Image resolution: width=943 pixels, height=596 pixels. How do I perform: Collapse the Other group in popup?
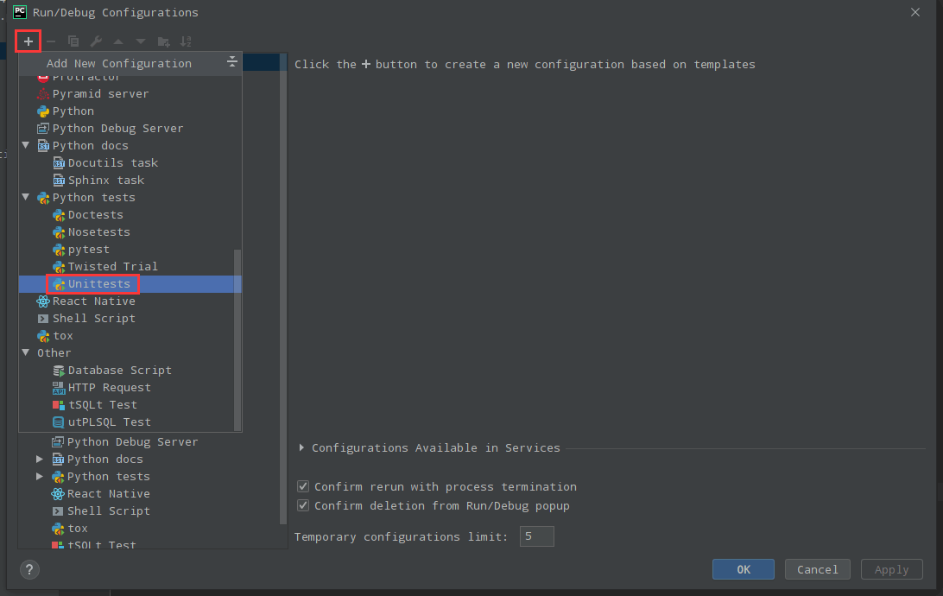(26, 352)
